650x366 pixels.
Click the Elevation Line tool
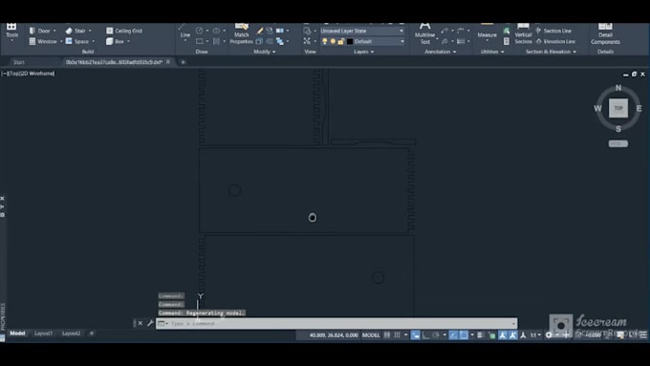(555, 41)
